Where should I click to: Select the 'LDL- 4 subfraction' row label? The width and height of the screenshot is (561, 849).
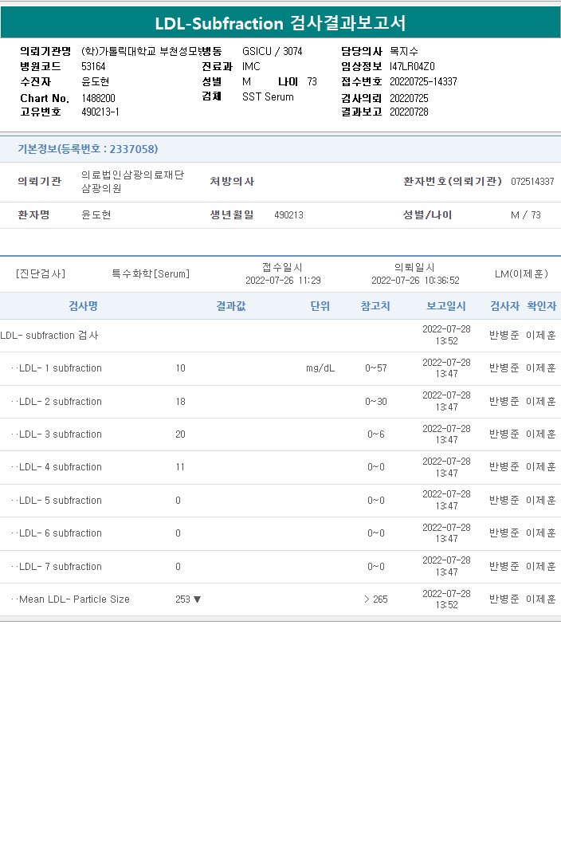[x=60, y=466]
